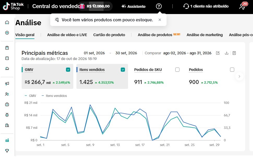Image resolution: width=253 pixels, height=159 pixels.
Task: Click the Central do vendedor title
Action: click(x=56, y=6)
